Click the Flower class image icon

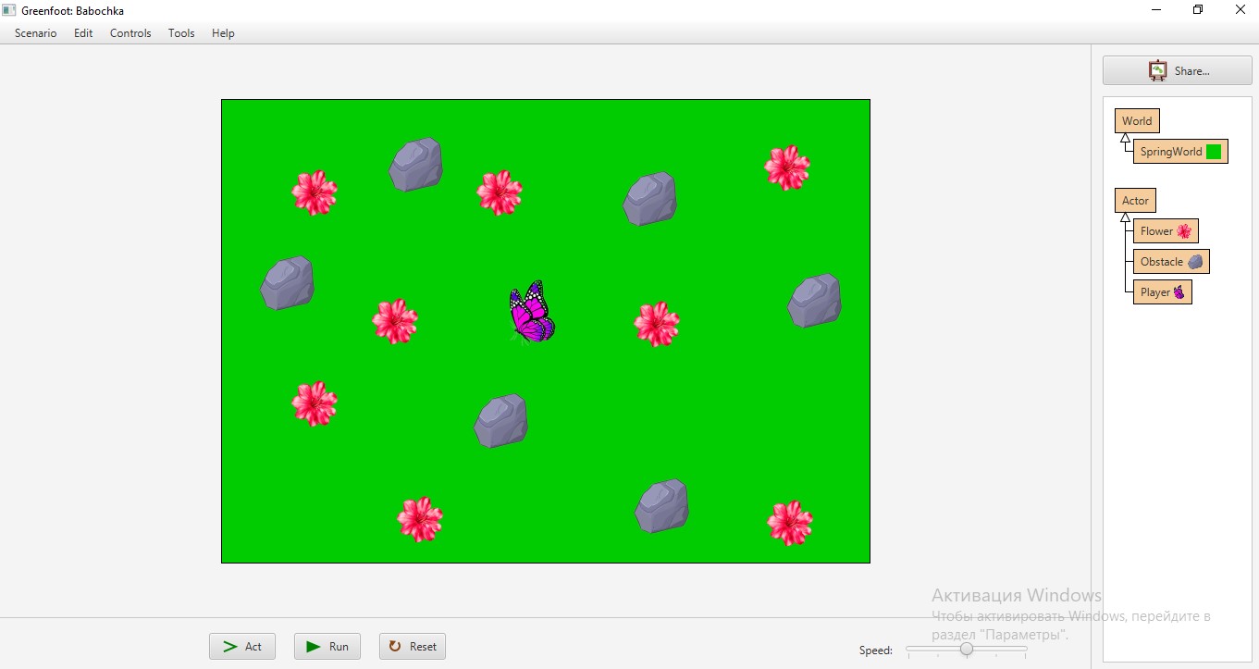pyautogui.click(x=1184, y=231)
